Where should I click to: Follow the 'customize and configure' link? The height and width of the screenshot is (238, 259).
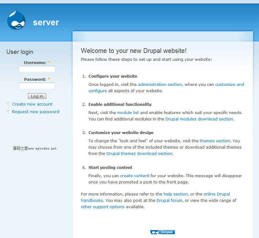pos(230,84)
